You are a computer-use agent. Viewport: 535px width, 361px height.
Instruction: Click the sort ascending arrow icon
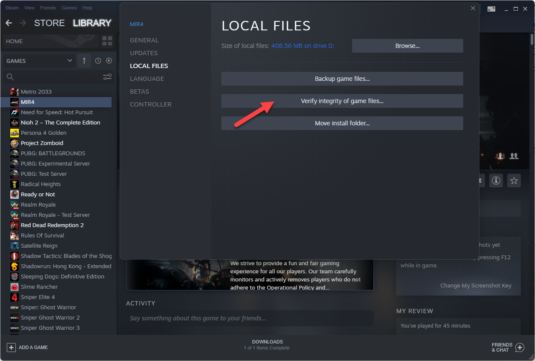84,61
